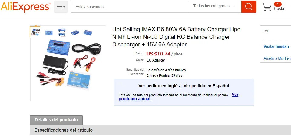Select first product thumbnail with accessories
Viewport: 291px width, 140px height.
(x=35, y=32)
